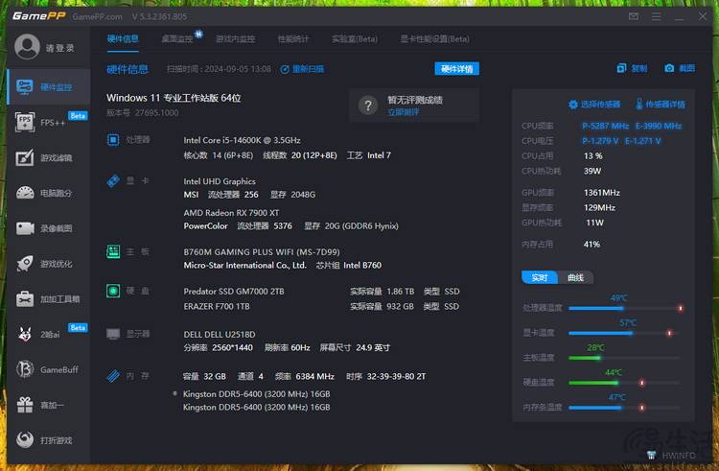The height and width of the screenshot is (471, 719).
Task: Click Intel UHD Graphics text
Action: click(x=220, y=181)
